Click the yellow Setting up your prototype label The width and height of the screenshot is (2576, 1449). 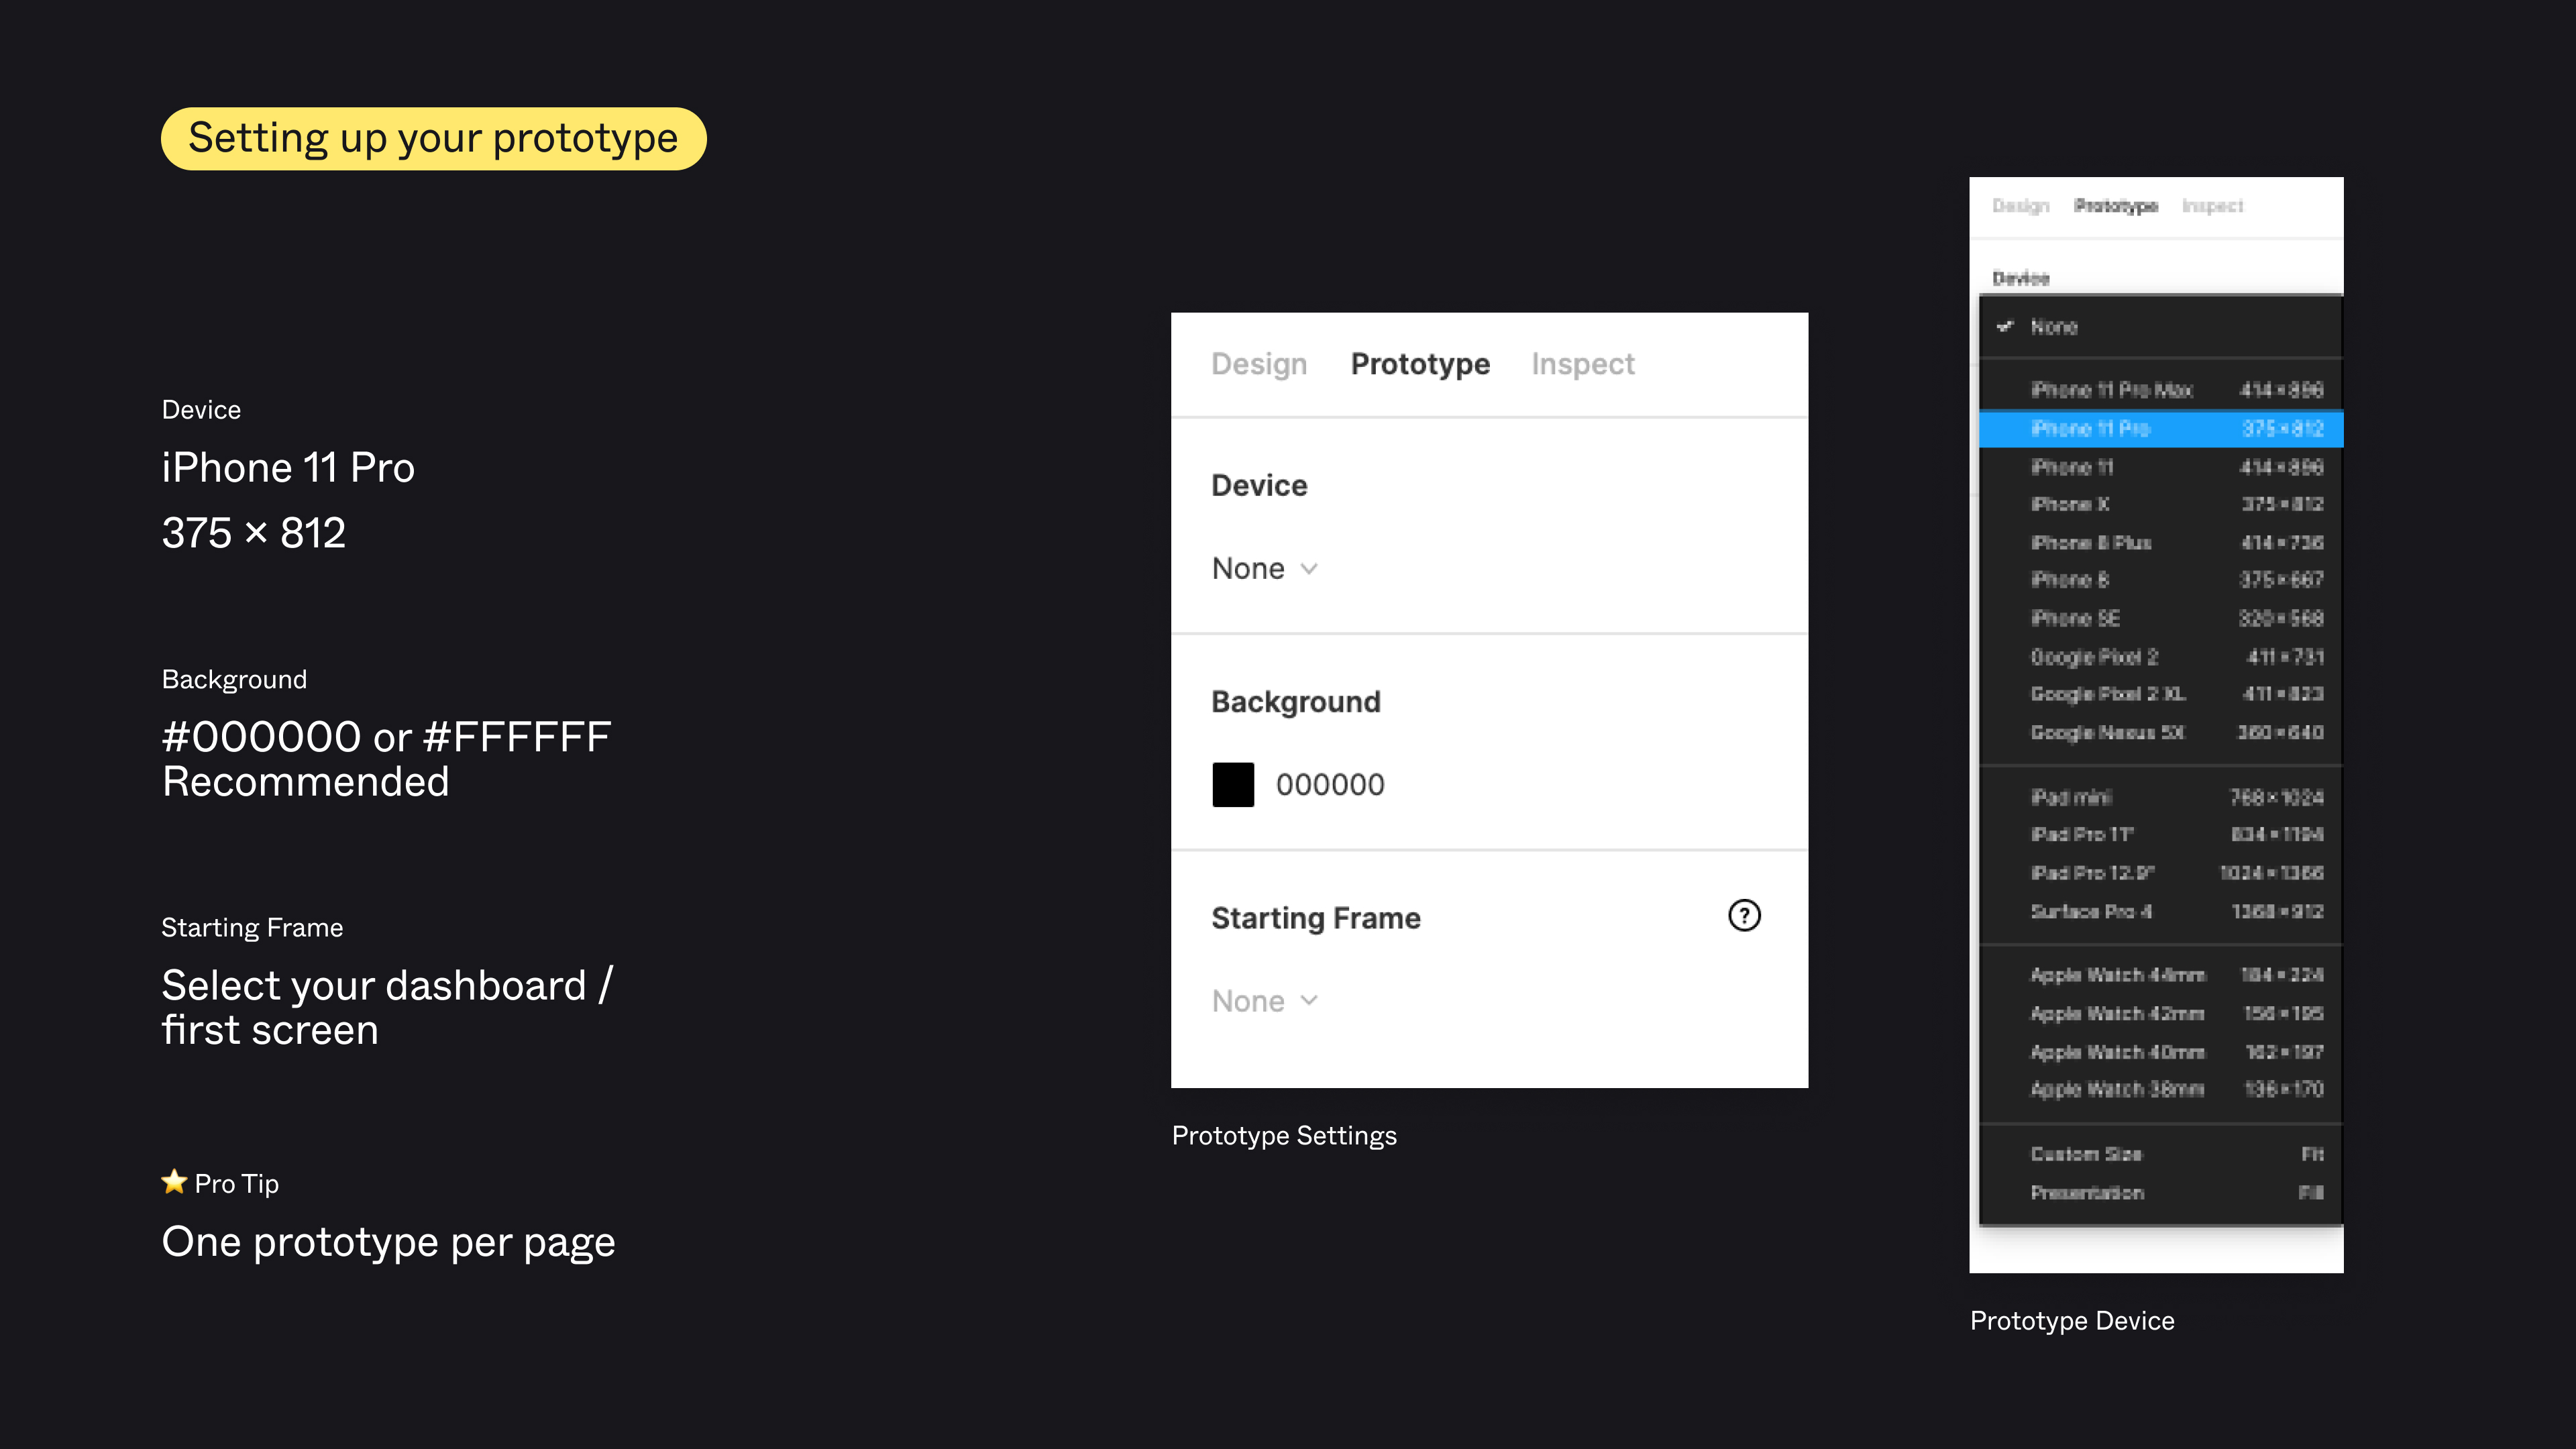point(433,138)
